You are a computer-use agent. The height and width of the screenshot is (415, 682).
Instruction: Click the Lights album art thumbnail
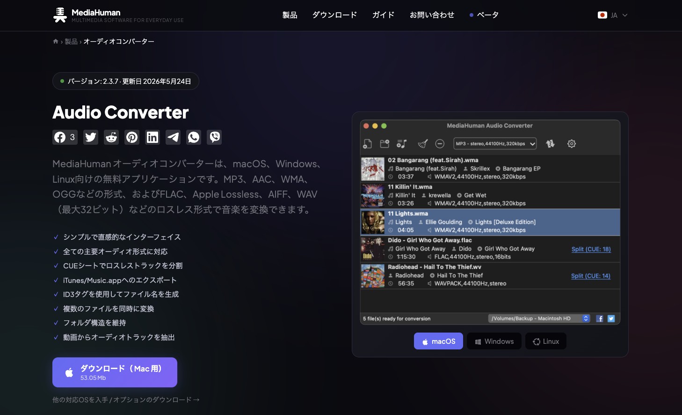[x=373, y=222]
